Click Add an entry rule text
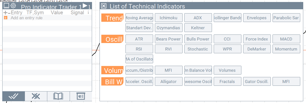Image resolution: width=306 pixels, height=103 pixels. point(27,18)
